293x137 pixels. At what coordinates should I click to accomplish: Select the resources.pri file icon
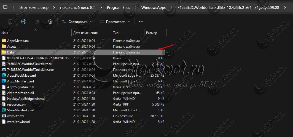(x=4, y=104)
